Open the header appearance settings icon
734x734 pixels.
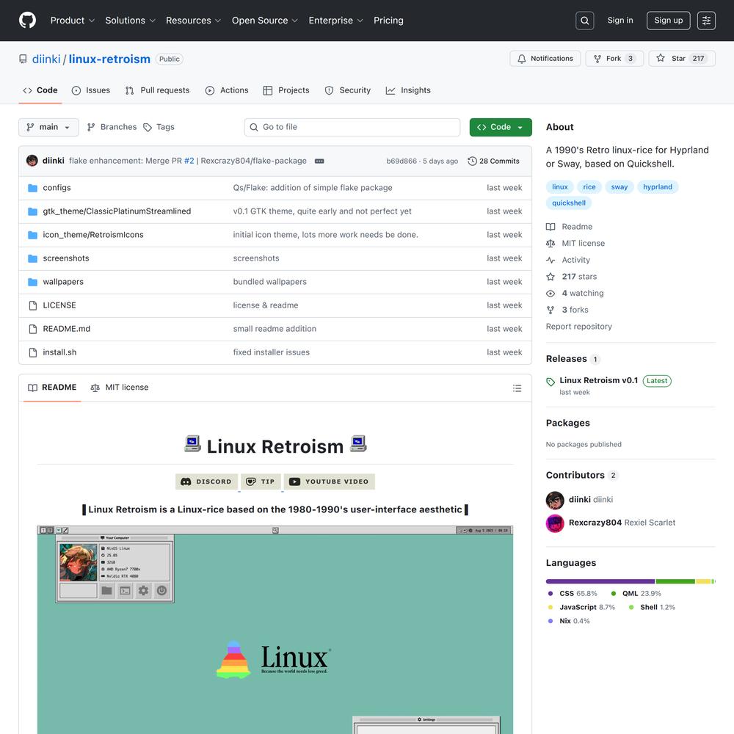[x=706, y=21]
